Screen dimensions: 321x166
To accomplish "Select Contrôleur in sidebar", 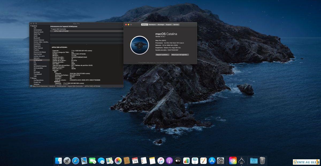I will click(37, 44).
